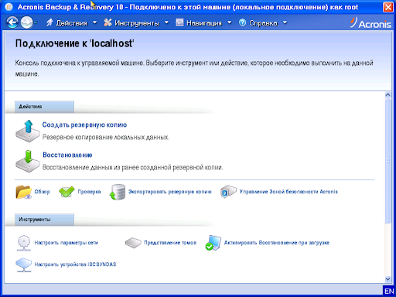Open the Обзор link
This screenshot has width=396, height=297.
pyautogui.click(x=42, y=192)
